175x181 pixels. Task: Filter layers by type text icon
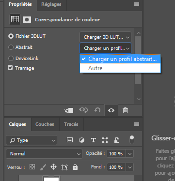(x=94, y=140)
